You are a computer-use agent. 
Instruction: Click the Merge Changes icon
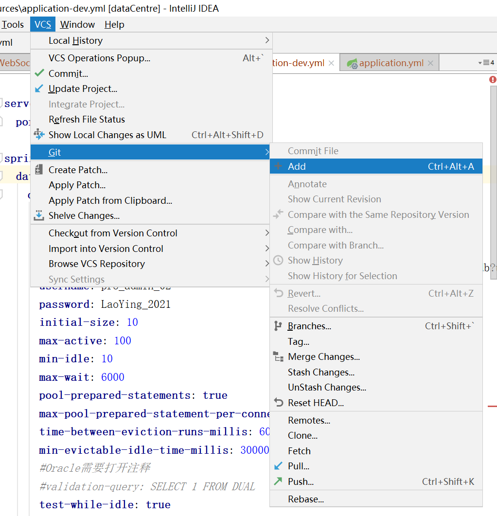[x=278, y=356]
